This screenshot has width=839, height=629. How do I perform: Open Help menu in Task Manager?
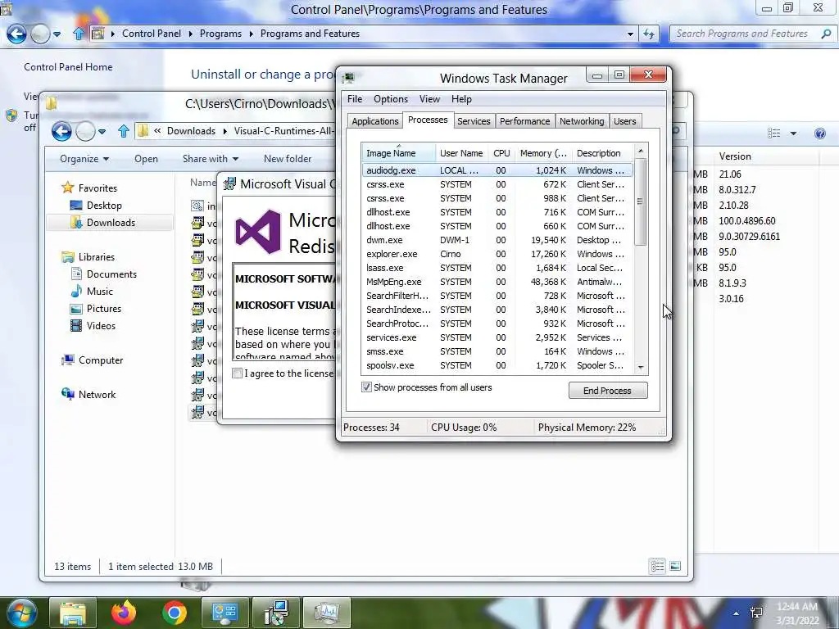[461, 99]
